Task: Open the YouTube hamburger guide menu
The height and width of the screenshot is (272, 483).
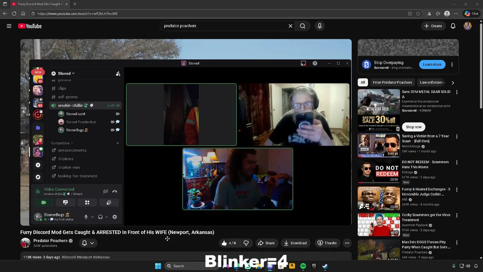Action: point(9,26)
